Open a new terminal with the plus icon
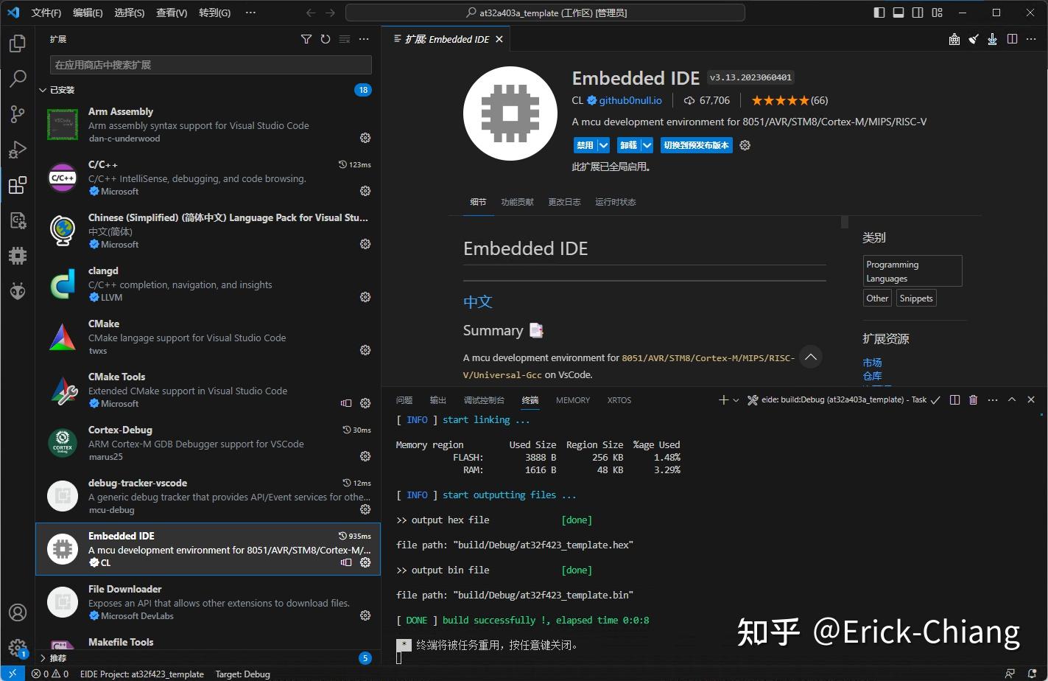The height and width of the screenshot is (681, 1048). pyautogui.click(x=722, y=399)
